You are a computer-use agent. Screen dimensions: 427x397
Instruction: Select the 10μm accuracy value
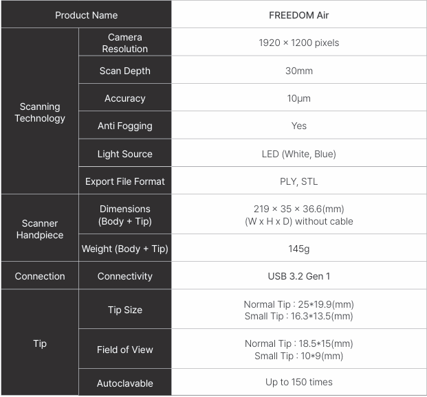tap(298, 98)
